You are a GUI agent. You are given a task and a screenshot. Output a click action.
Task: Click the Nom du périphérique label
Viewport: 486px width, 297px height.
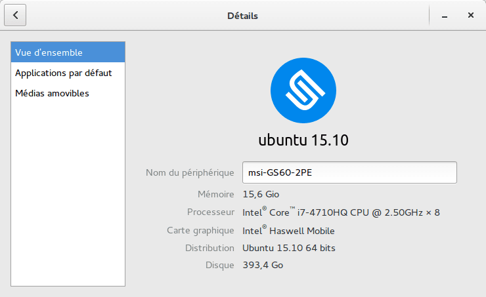[190, 172]
